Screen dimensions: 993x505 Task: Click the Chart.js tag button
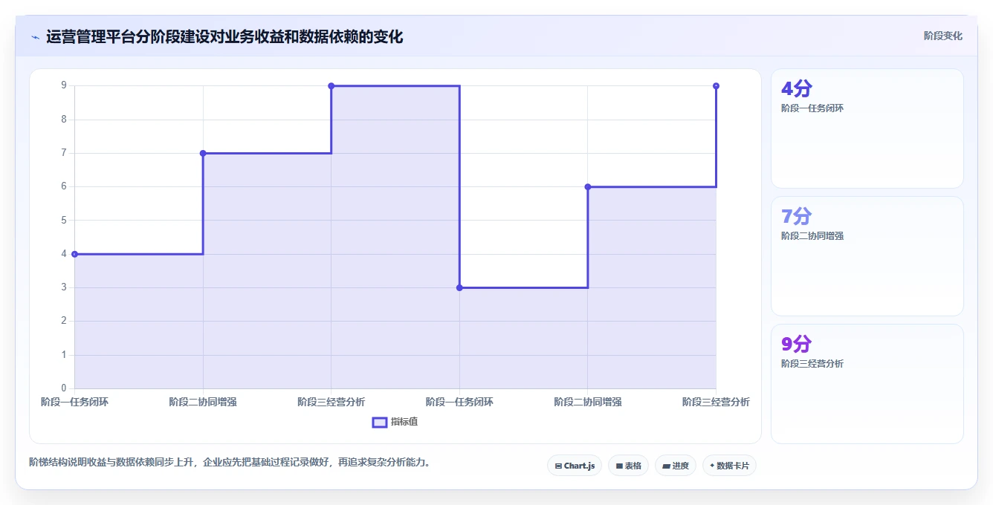click(x=575, y=466)
